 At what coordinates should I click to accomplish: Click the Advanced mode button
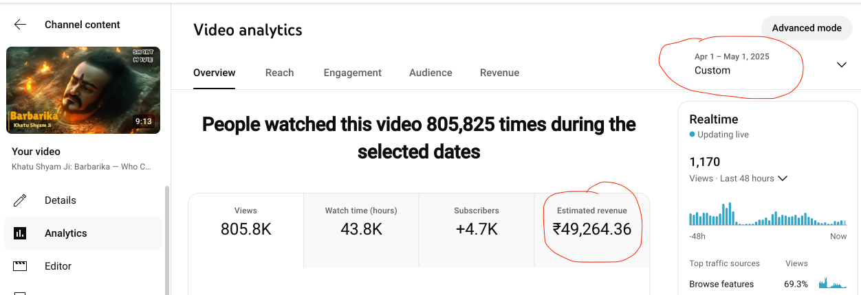tap(806, 28)
